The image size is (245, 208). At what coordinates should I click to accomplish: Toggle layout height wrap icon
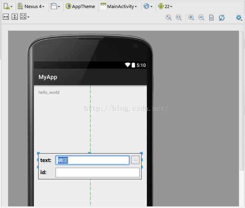click(x=14, y=17)
